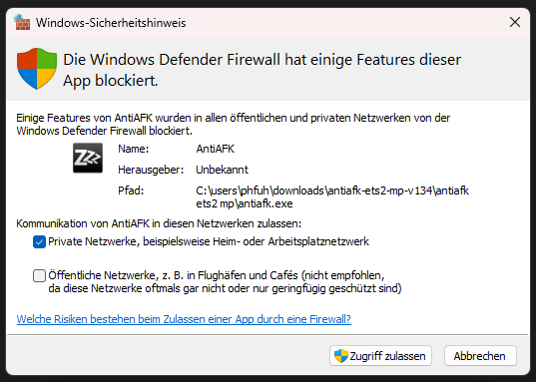Image resolution: width=536 pixels, height=382 pixels.
Task: Click the Einige Features von AntiAFK description
Action: pyautogui.click(x=234, y=125)
